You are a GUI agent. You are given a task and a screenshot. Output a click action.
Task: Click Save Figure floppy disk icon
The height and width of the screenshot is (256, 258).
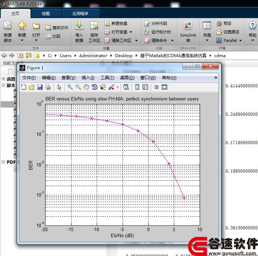[40, 87]
